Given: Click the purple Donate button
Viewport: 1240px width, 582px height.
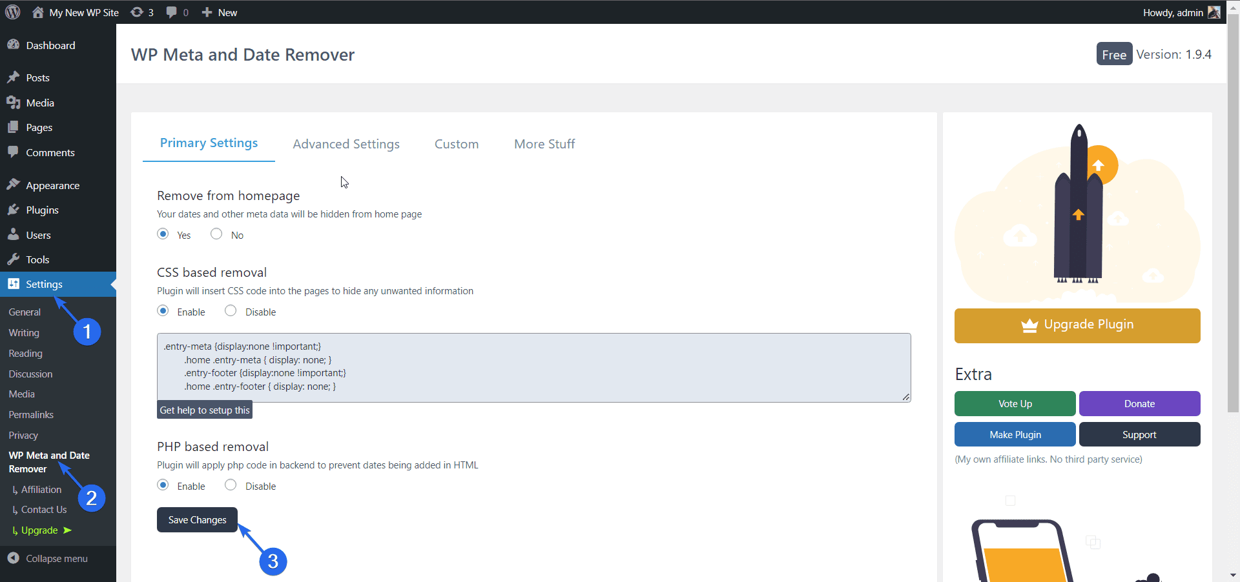Looking at the screenshot, I should pyautogui.click(x=1139, y=404).
